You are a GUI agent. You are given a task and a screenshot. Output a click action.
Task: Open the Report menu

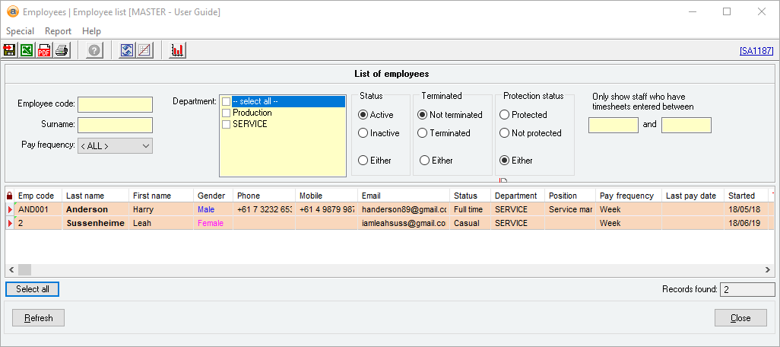(x=58, y=31)
